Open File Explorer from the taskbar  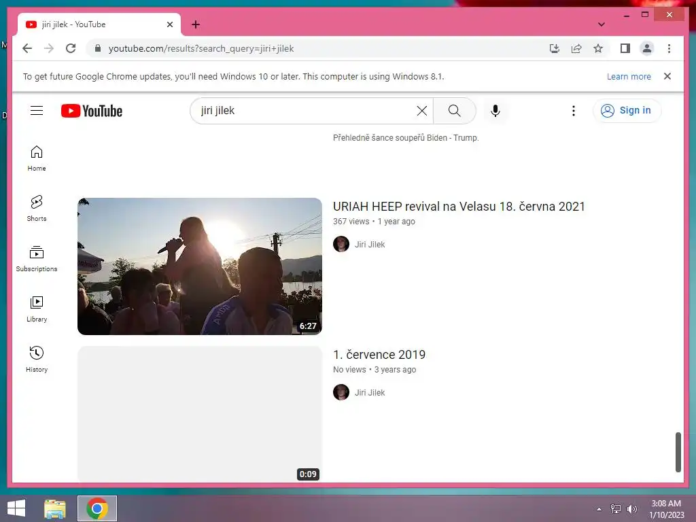[55, 508]
